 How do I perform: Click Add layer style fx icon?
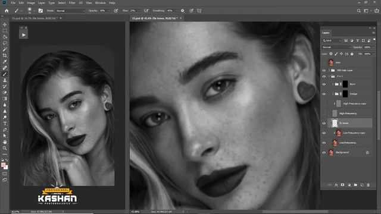[336, 185]
